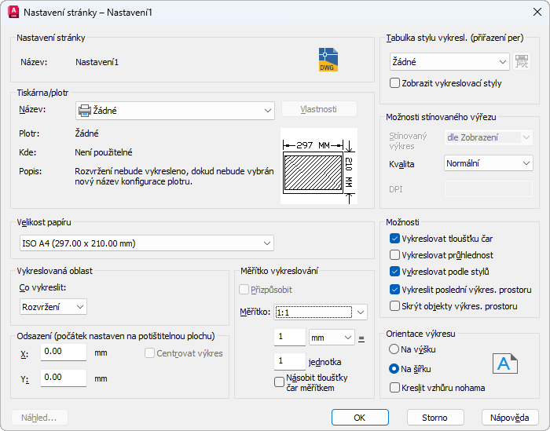
Task: Open the Měřítko scale dropdown
Action: pos(321,312)
